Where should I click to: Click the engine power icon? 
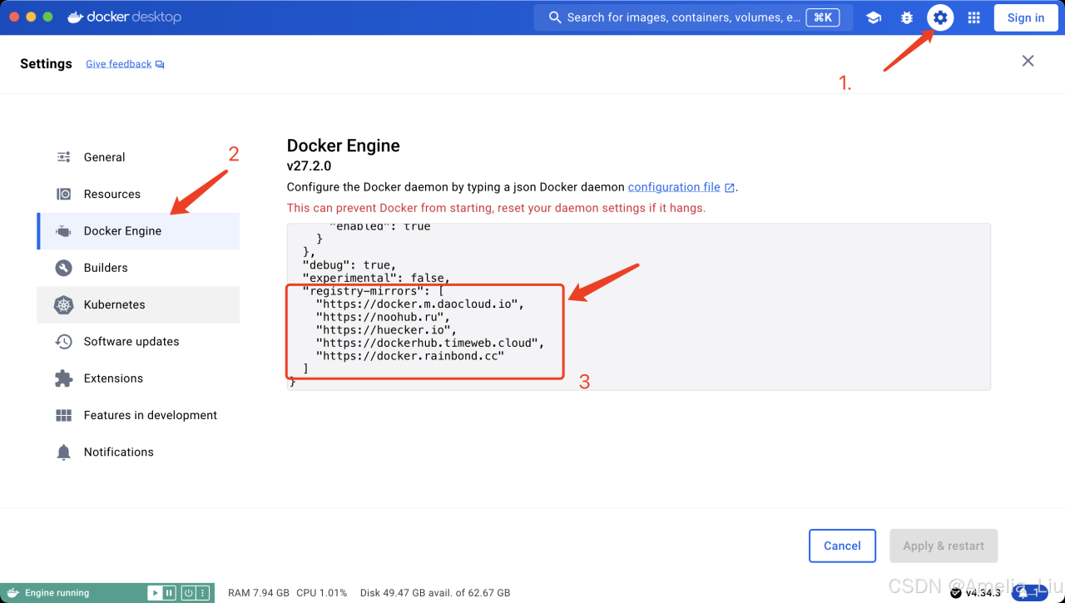[189, 593]
